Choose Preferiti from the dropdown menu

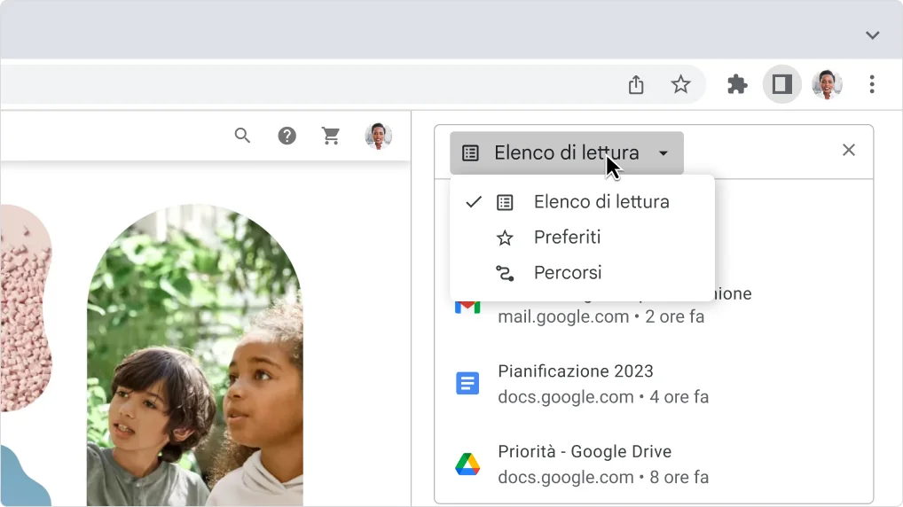(567, 238)
